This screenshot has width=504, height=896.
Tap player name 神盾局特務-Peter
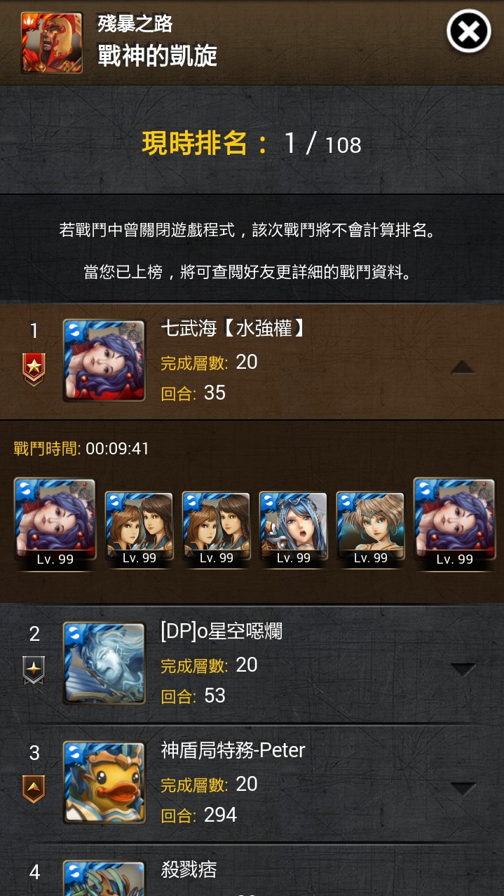point(233,751)
